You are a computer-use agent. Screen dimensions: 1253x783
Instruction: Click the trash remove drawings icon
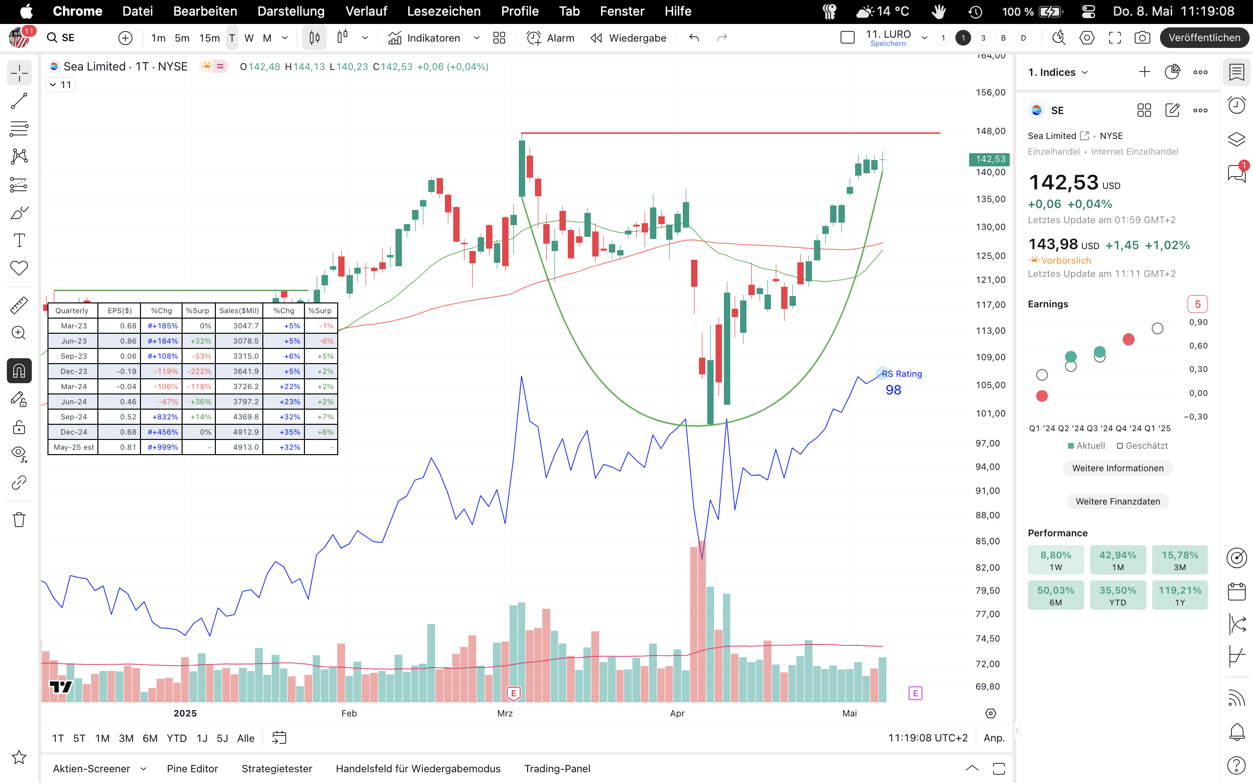[19, 519]
